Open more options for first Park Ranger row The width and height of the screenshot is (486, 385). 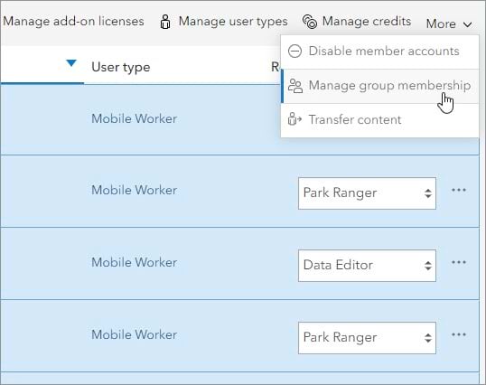point(459,190)
